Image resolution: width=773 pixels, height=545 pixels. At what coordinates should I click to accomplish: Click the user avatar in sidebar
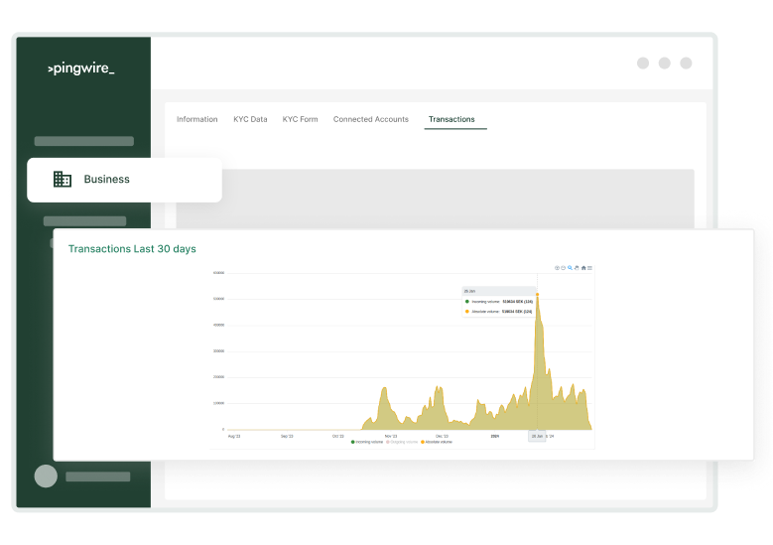46,476
